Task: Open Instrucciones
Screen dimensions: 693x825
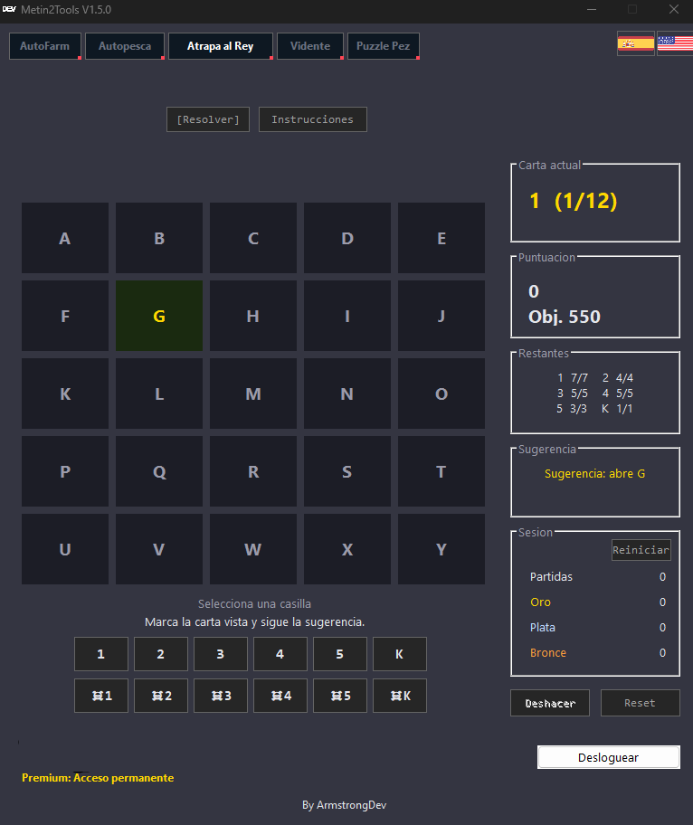Action: pyautogui.click(x=312, y=119)
